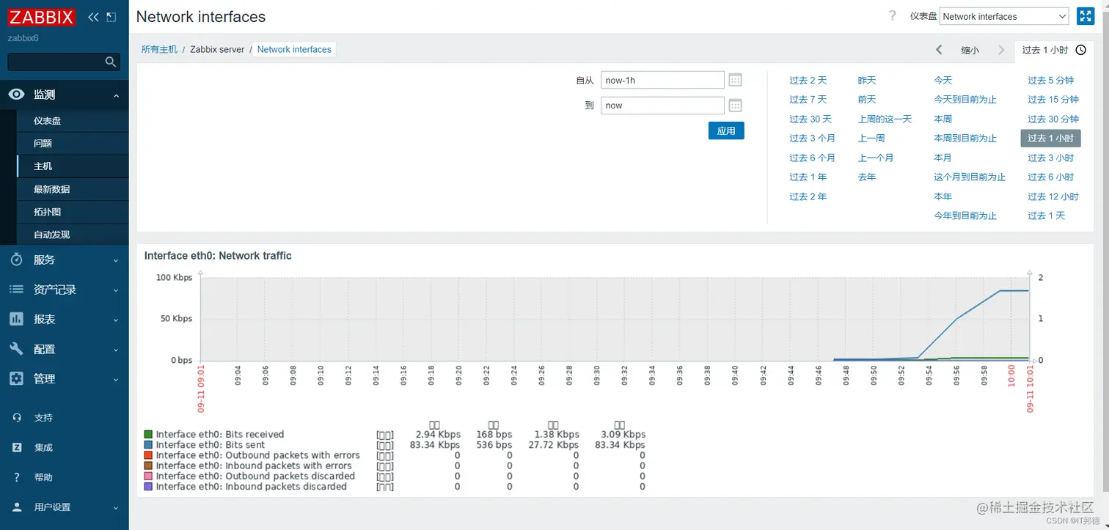Click the ZABBIX logo
This screenshot has height=530, width=1109.
tap(42, 17)
